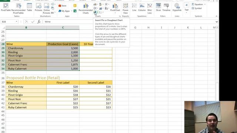Screen dimensions: 237x133
Task: Expand the formula bar
Action: [217, 22]
